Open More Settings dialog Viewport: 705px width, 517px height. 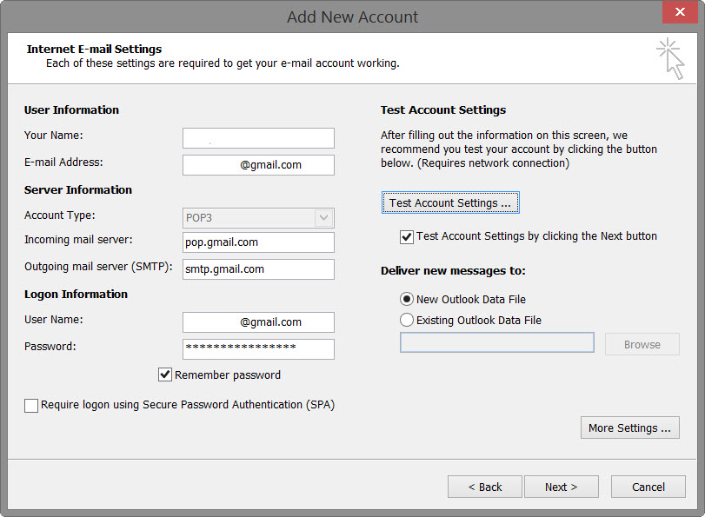(x=629, y=428)
